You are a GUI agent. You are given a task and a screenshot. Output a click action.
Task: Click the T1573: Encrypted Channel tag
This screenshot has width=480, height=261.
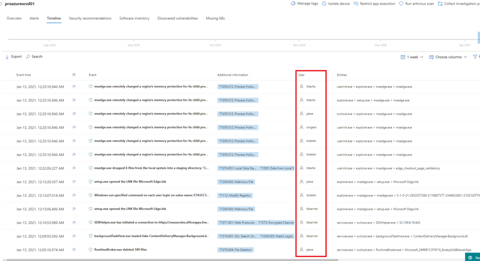pos(276,223)
